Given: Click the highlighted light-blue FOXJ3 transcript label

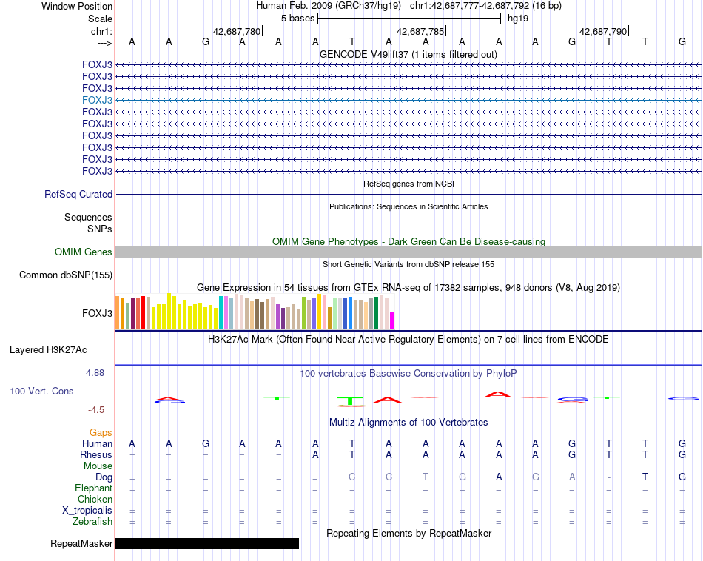Looking at the screenshot, I should (x=97, y=100).
